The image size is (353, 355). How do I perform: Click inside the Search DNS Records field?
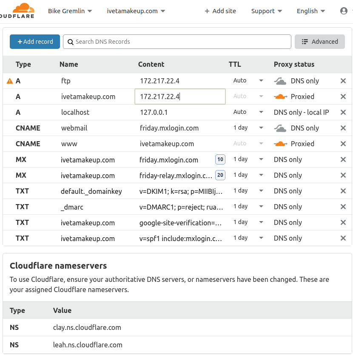pos(170,42)
